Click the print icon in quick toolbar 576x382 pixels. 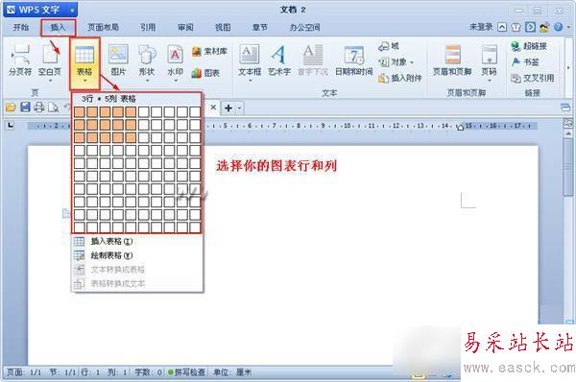tap(39, 107)
